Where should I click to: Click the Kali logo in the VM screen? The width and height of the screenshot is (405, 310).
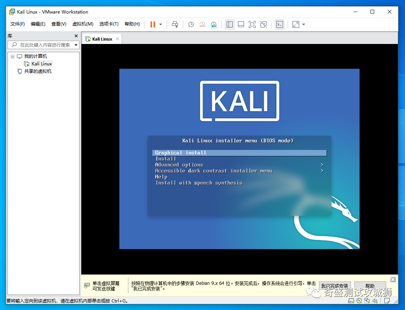tap(239, 101)
